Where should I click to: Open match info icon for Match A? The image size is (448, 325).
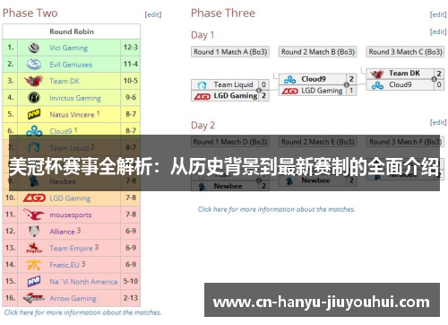coord(259,91)
